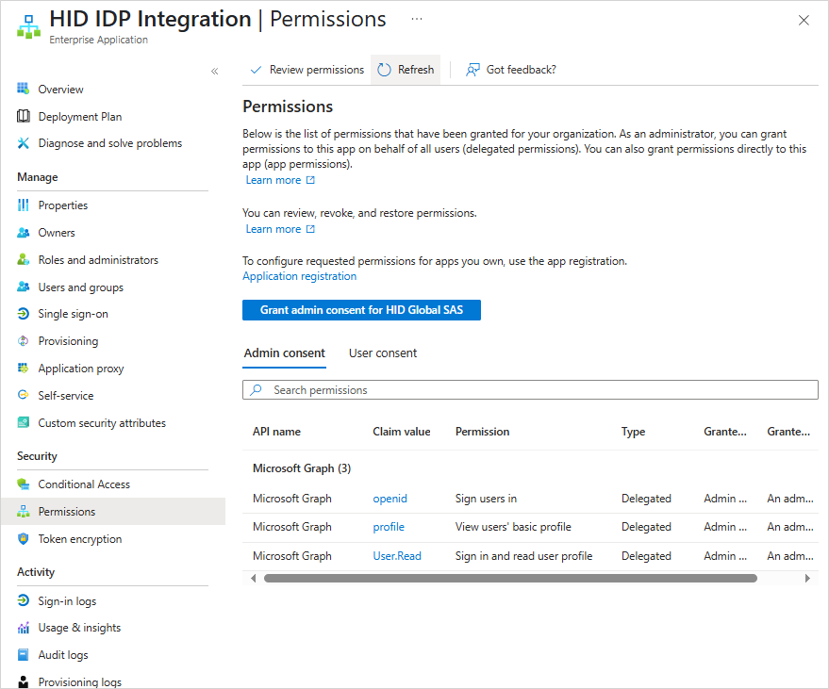This screenshot has height=689, width=829.
Task: Select the Admin consent tab
Action: click(x=285, y=353)
